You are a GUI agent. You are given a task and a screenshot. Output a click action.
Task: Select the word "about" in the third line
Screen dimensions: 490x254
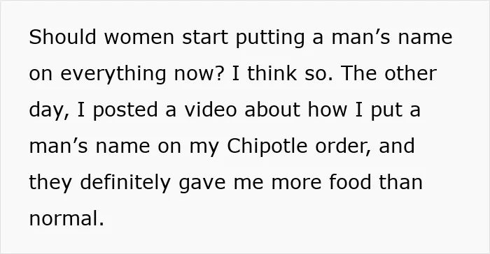pyautogui.click(x=272, y=110)
